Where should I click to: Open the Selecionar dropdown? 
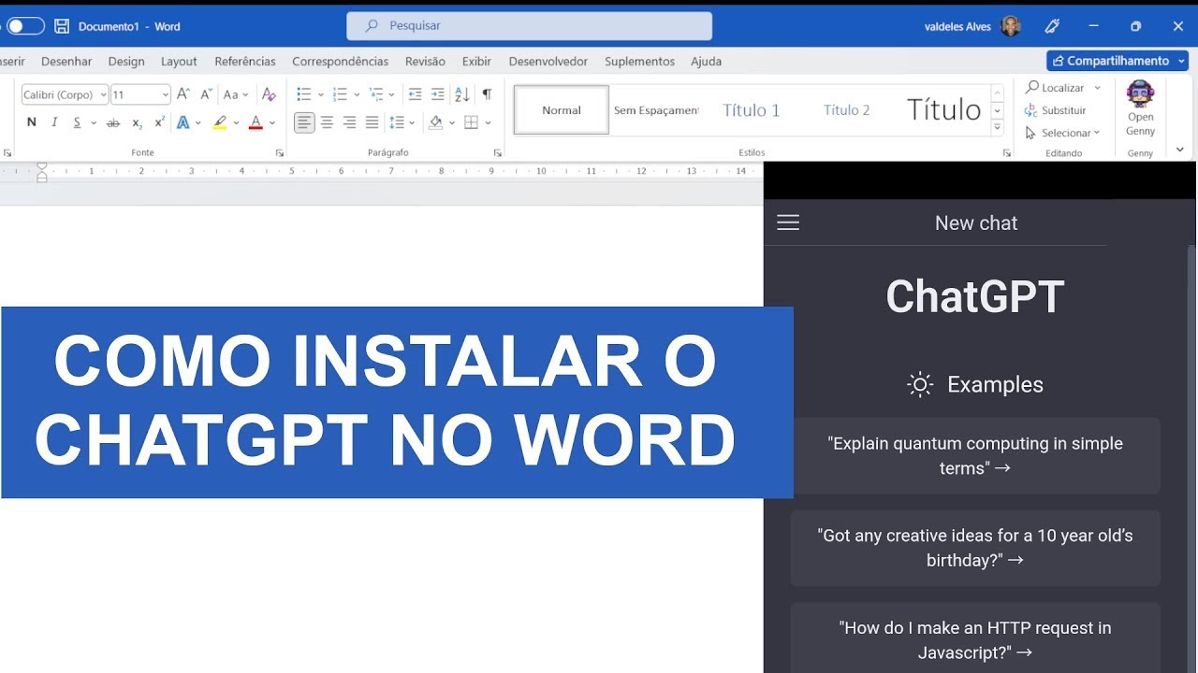[1063, 133]
